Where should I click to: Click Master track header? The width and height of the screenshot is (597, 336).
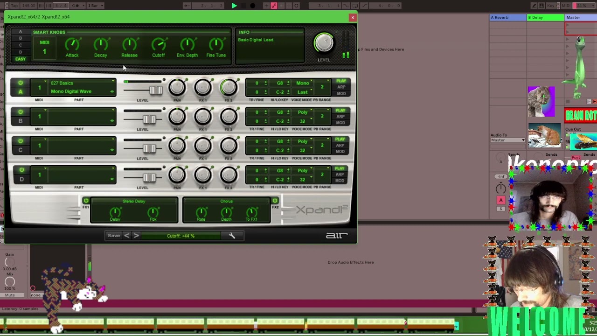point(581,17)
